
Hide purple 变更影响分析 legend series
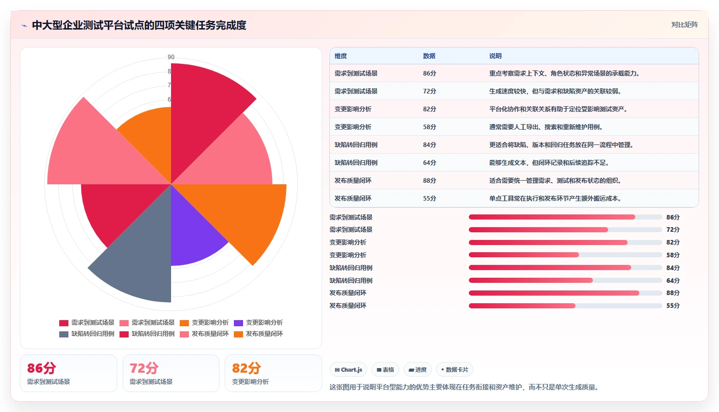(258, 323)
